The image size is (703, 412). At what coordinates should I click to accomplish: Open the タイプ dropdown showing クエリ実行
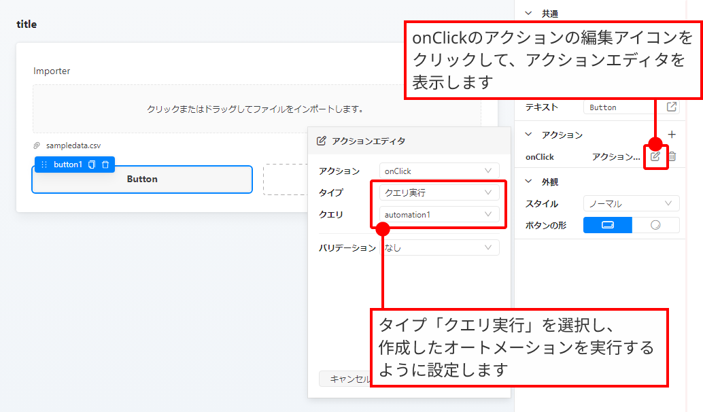click(439, 192)
